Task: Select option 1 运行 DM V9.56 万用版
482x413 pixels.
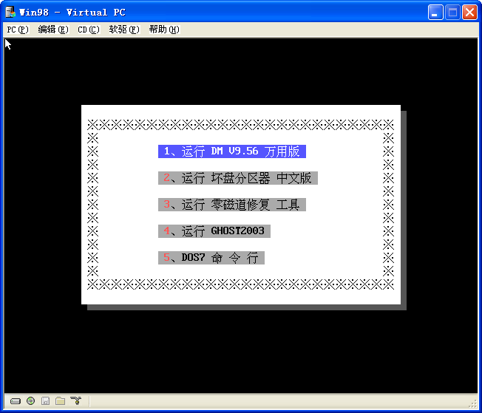Action: [x=232, y=151]
